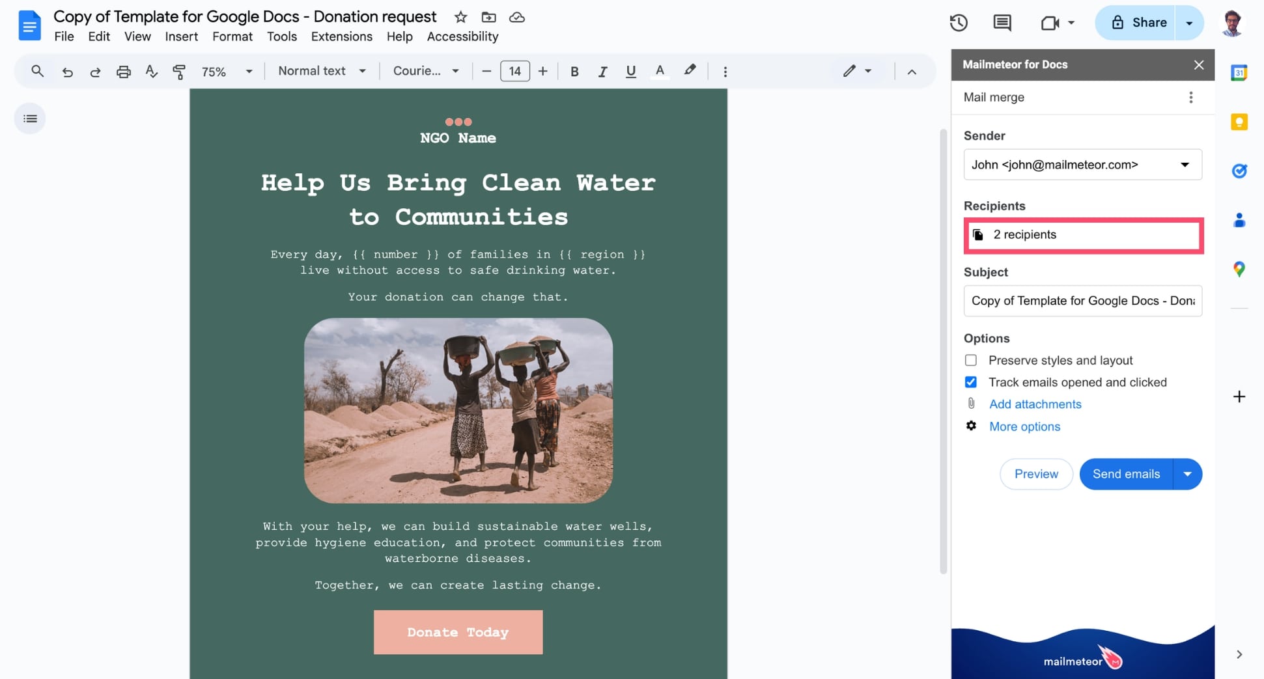Click the Undo icon
This screenshot has height=679, width=1264.
[67, 71]
